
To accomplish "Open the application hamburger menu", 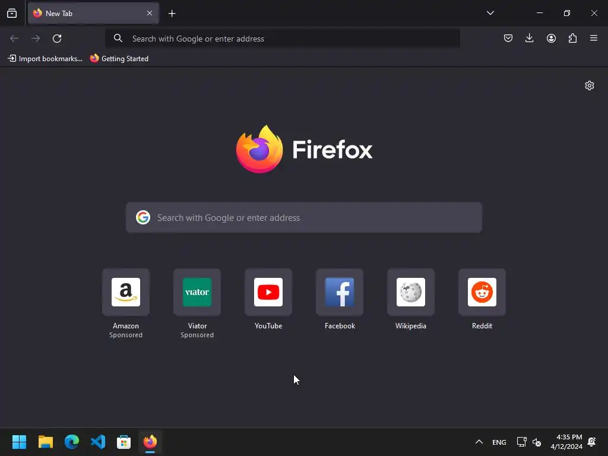I will tap(594, 38).
